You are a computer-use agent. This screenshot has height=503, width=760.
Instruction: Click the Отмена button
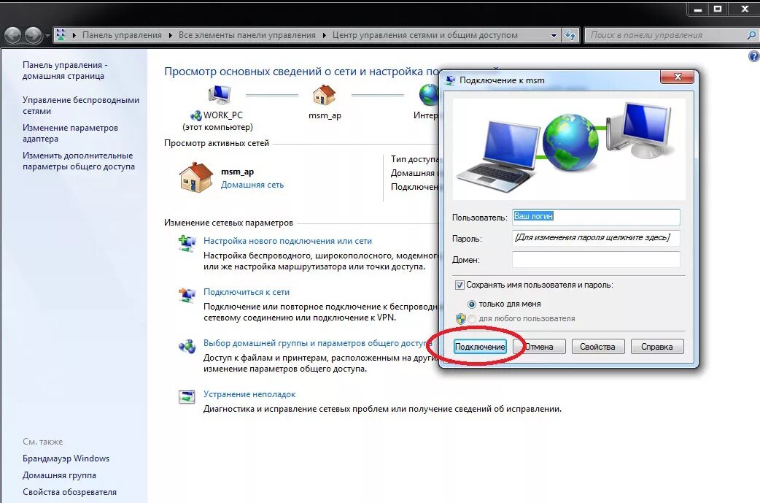[x=539, y=346]
